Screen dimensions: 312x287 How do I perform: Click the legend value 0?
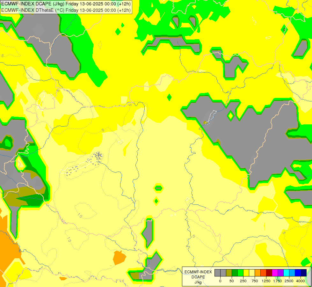[220, 281]
